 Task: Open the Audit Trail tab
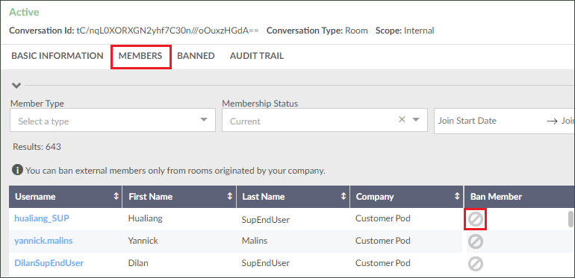coord(257,56)
